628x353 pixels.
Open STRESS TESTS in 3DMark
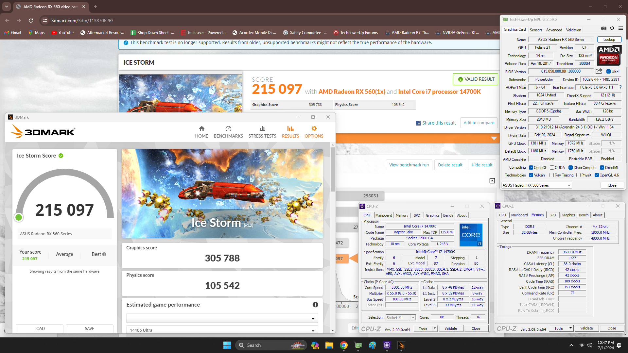point(262,132)
